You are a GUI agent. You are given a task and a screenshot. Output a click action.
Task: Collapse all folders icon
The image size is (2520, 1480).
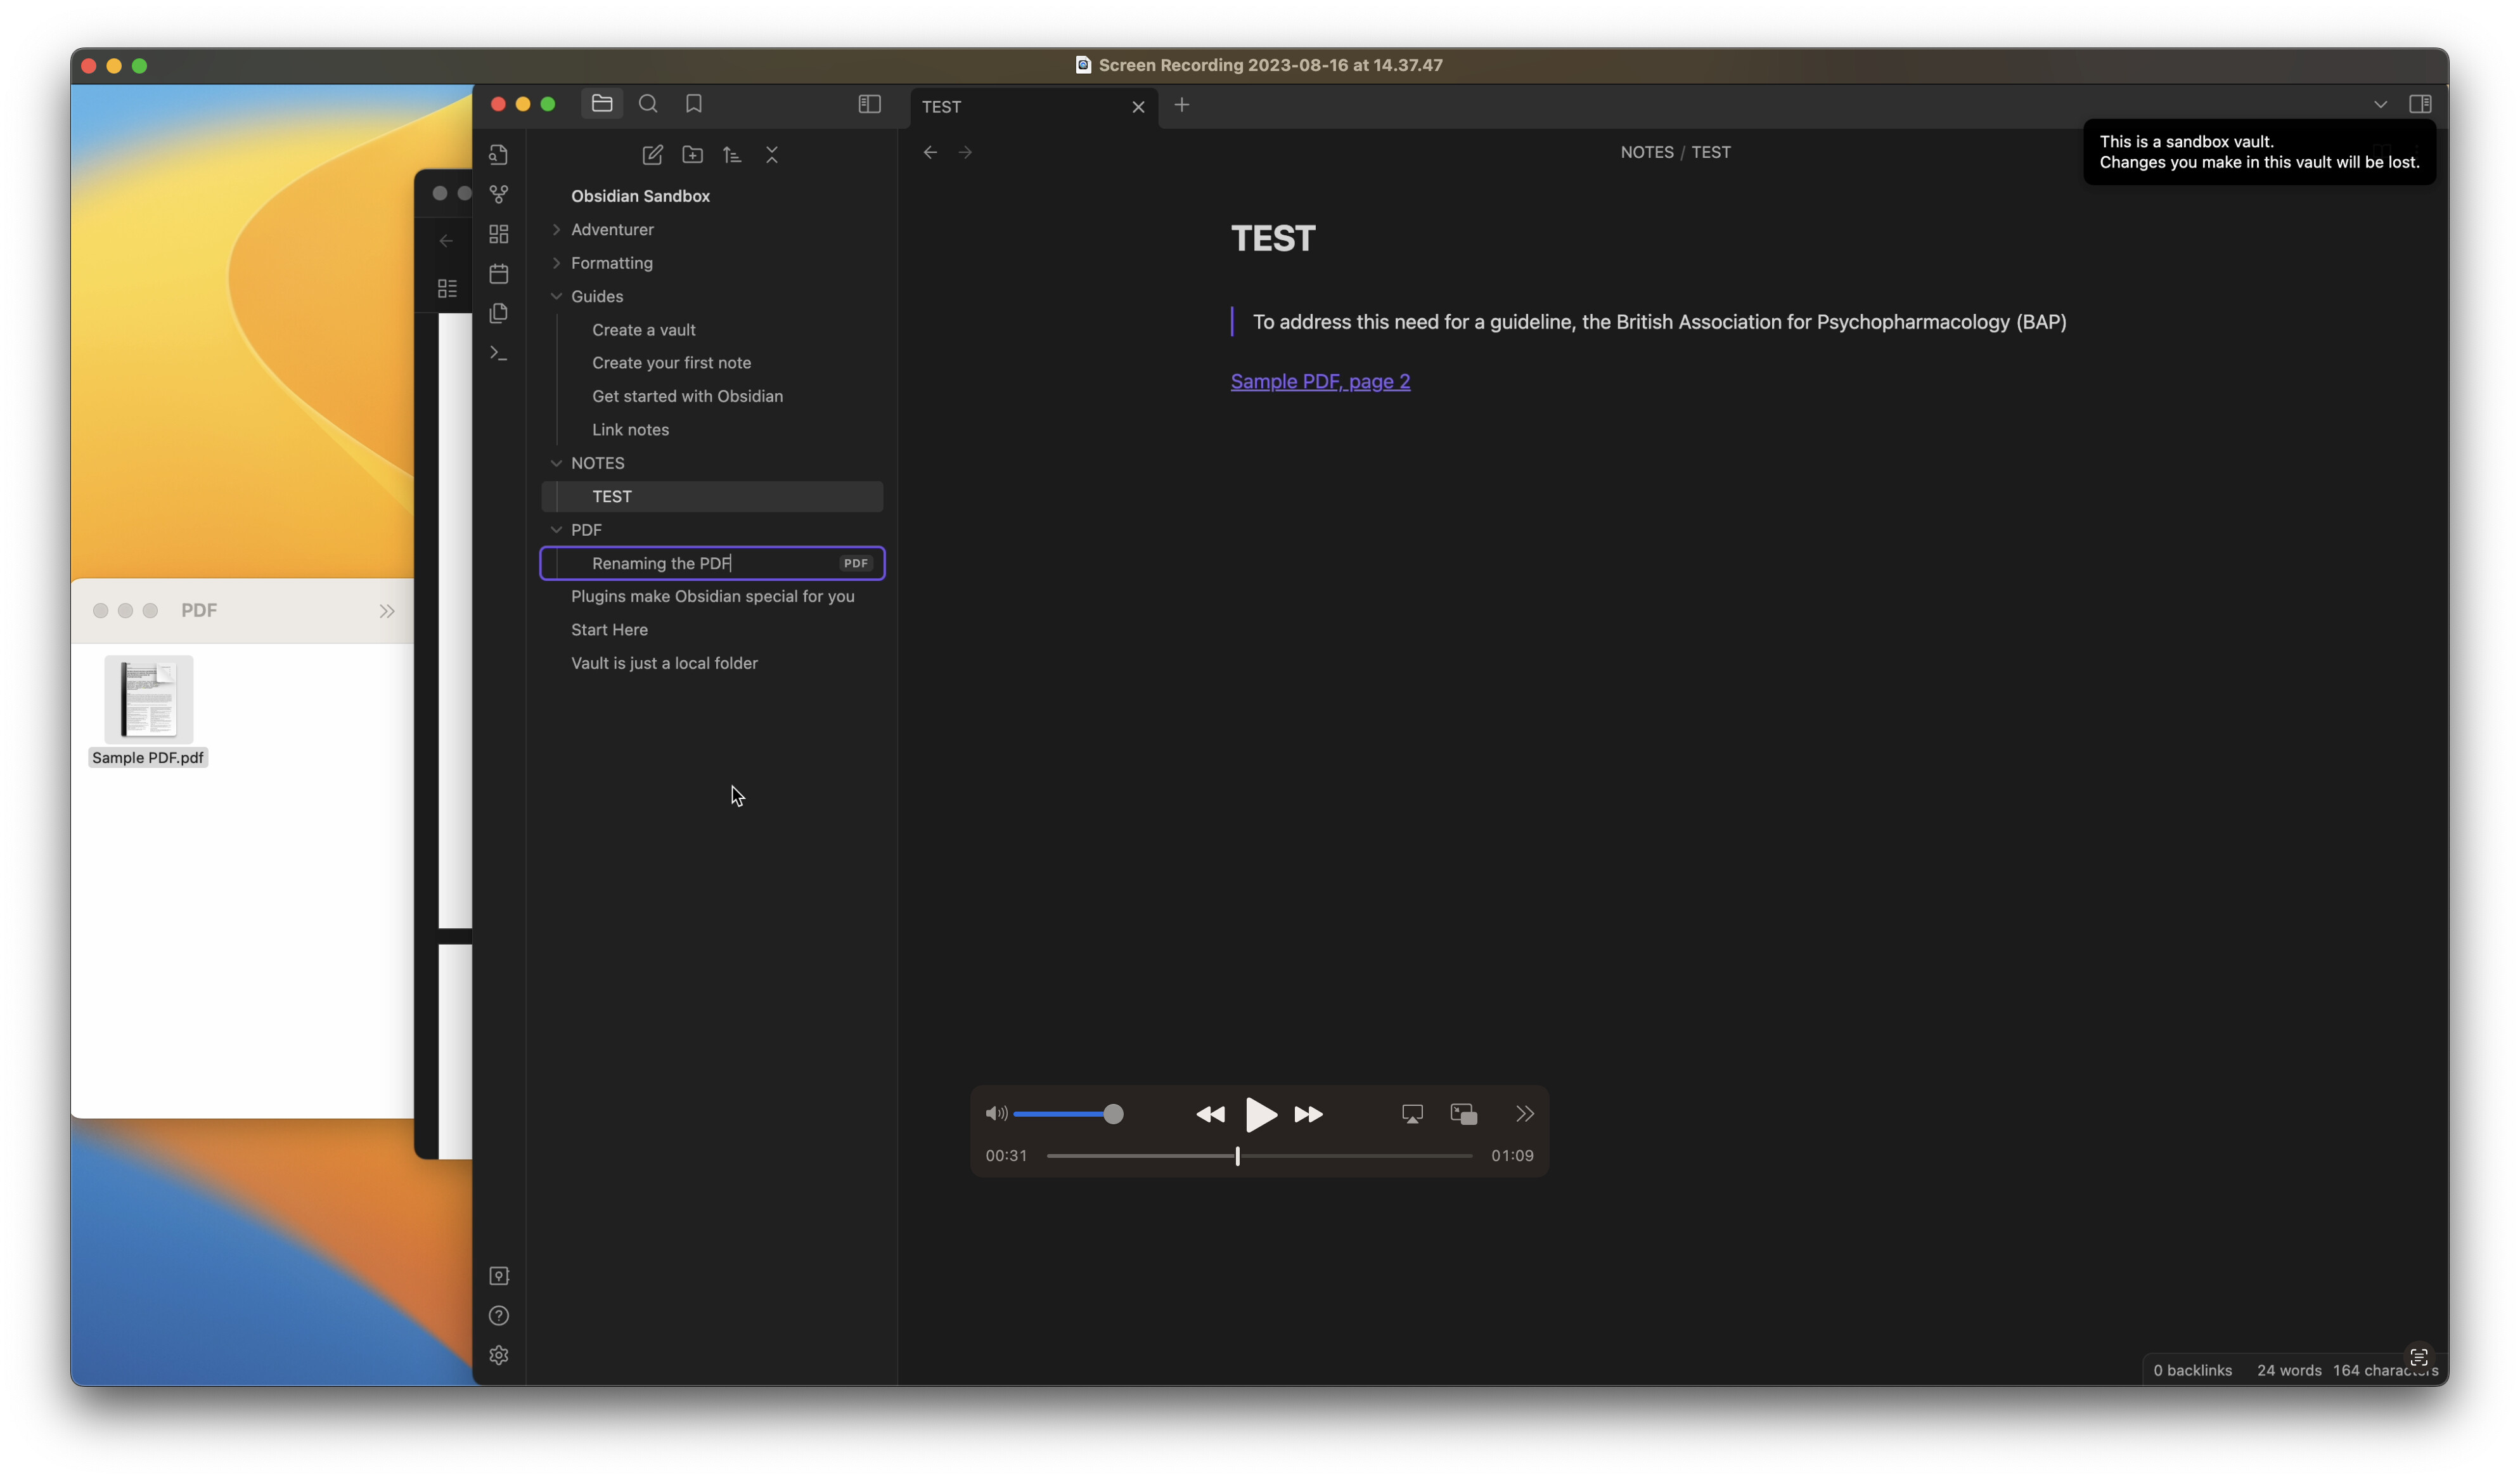pos(772,154)
